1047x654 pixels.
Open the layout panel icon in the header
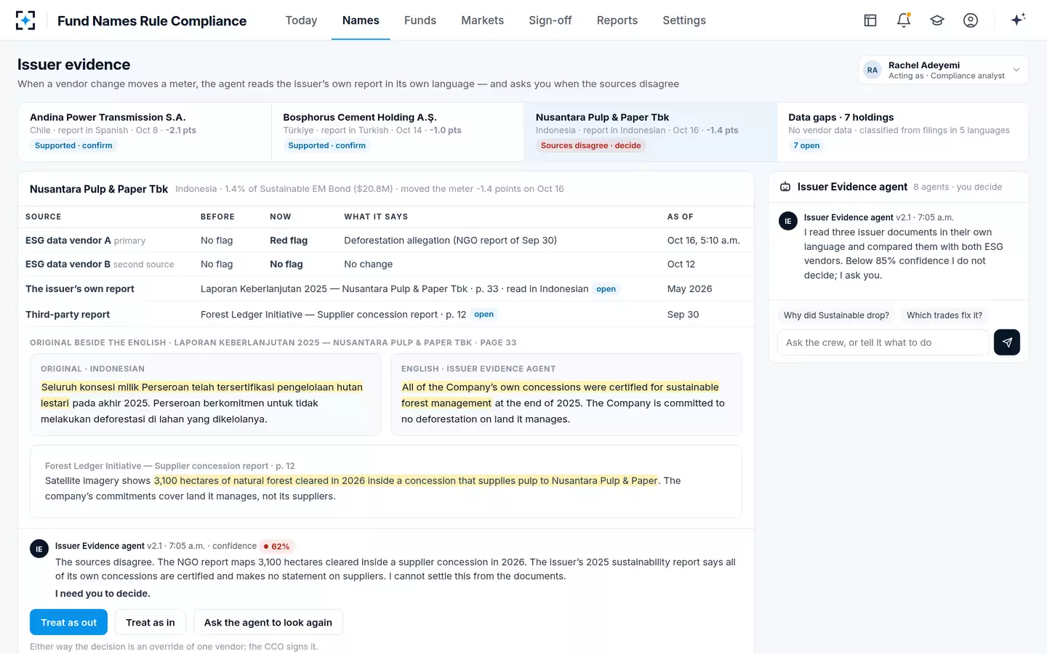[870, 20]
